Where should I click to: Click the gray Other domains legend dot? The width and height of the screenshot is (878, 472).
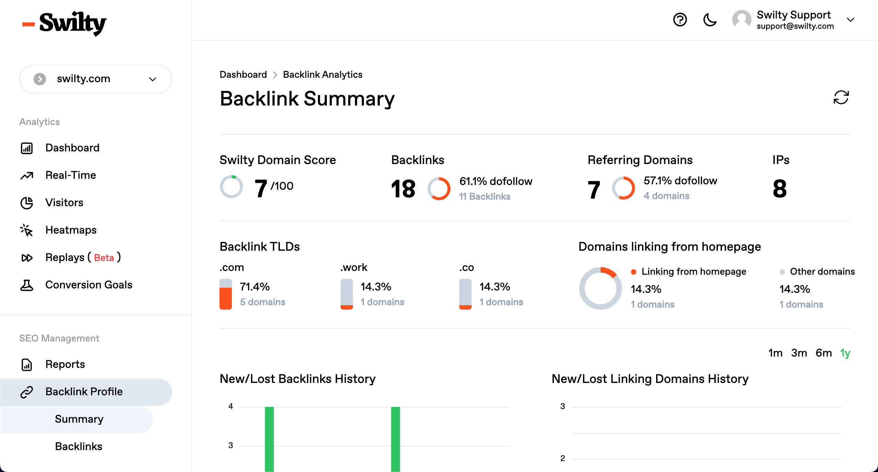[782, 272]
